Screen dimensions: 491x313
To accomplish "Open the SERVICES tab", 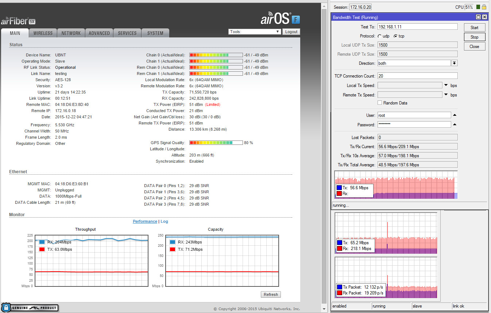I will point(127,33).
